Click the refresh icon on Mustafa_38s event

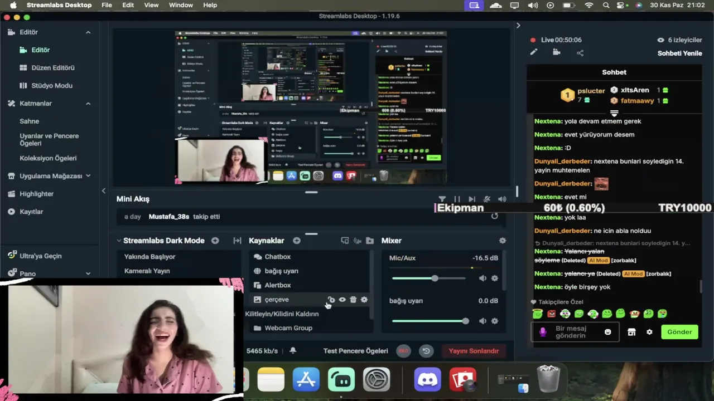coord(494,216)
